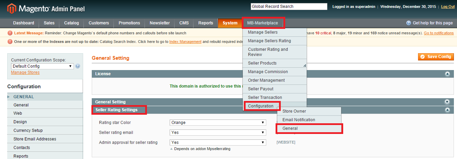The height and width of the screenshot is (159, 457).
Task: Click the Manage Stores link
Action: [25, 72]
